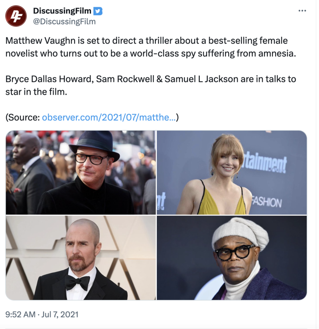Click the @DiscussingFilm handle
Screen dimensions: 319x329
64,22
